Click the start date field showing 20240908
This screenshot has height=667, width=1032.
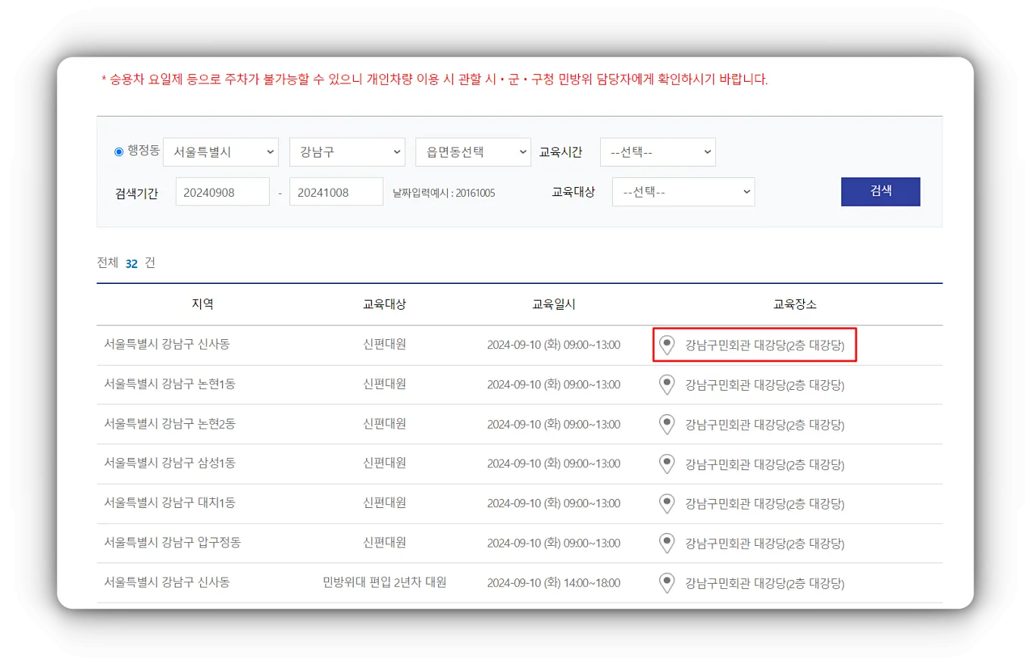pos(222,192)
